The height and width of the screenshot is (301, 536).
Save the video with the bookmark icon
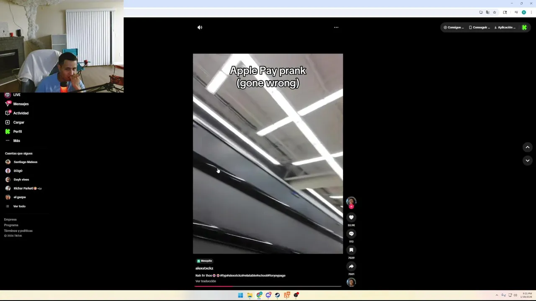point(351,250)
